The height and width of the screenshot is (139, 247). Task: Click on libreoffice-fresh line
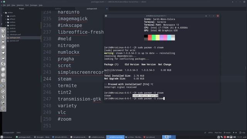coord(81,32)
